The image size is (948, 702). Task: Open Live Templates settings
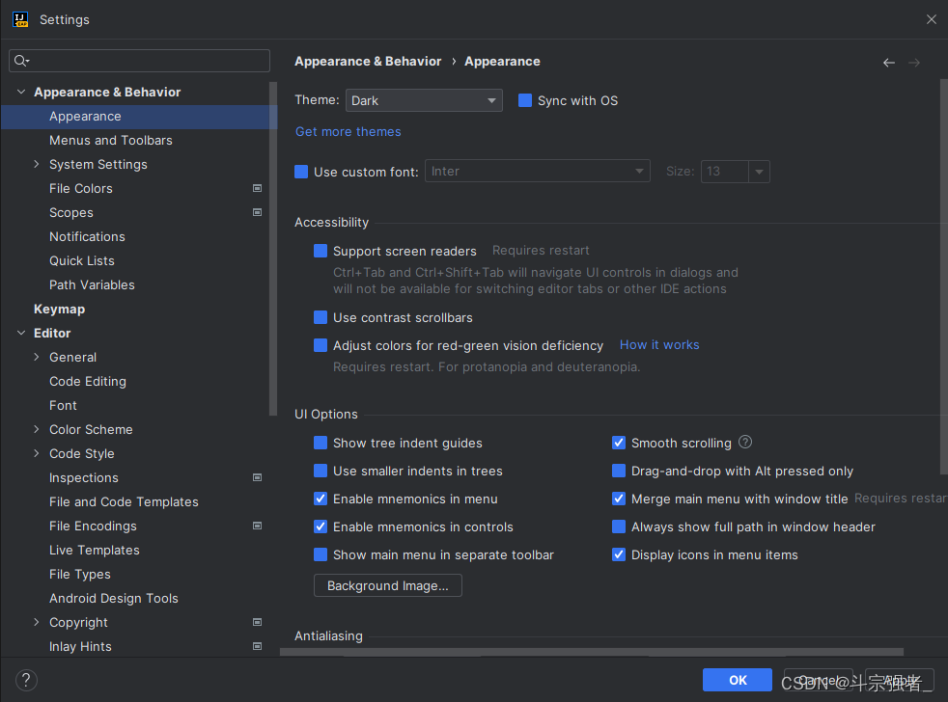[x=95, y=550]
